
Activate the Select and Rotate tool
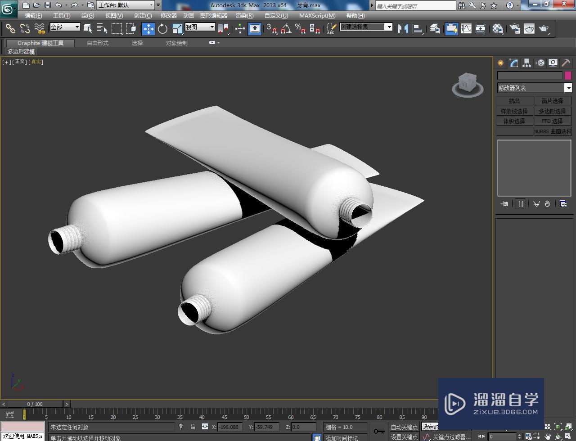[x=162, y=29]
